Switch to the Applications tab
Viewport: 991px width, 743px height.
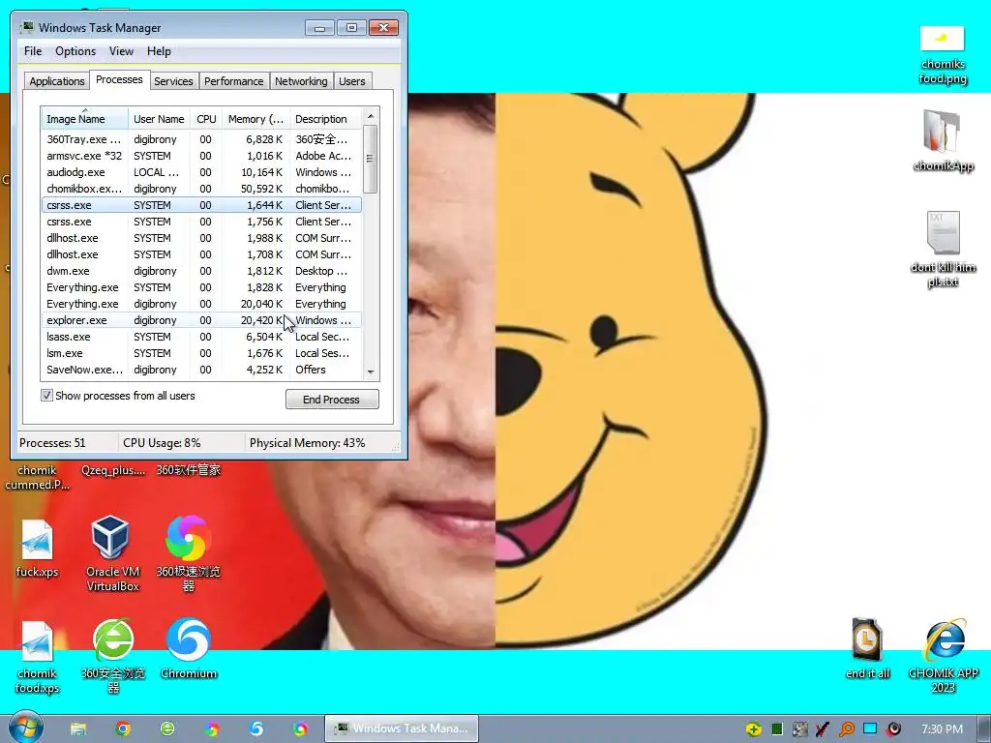click(57, 81)
